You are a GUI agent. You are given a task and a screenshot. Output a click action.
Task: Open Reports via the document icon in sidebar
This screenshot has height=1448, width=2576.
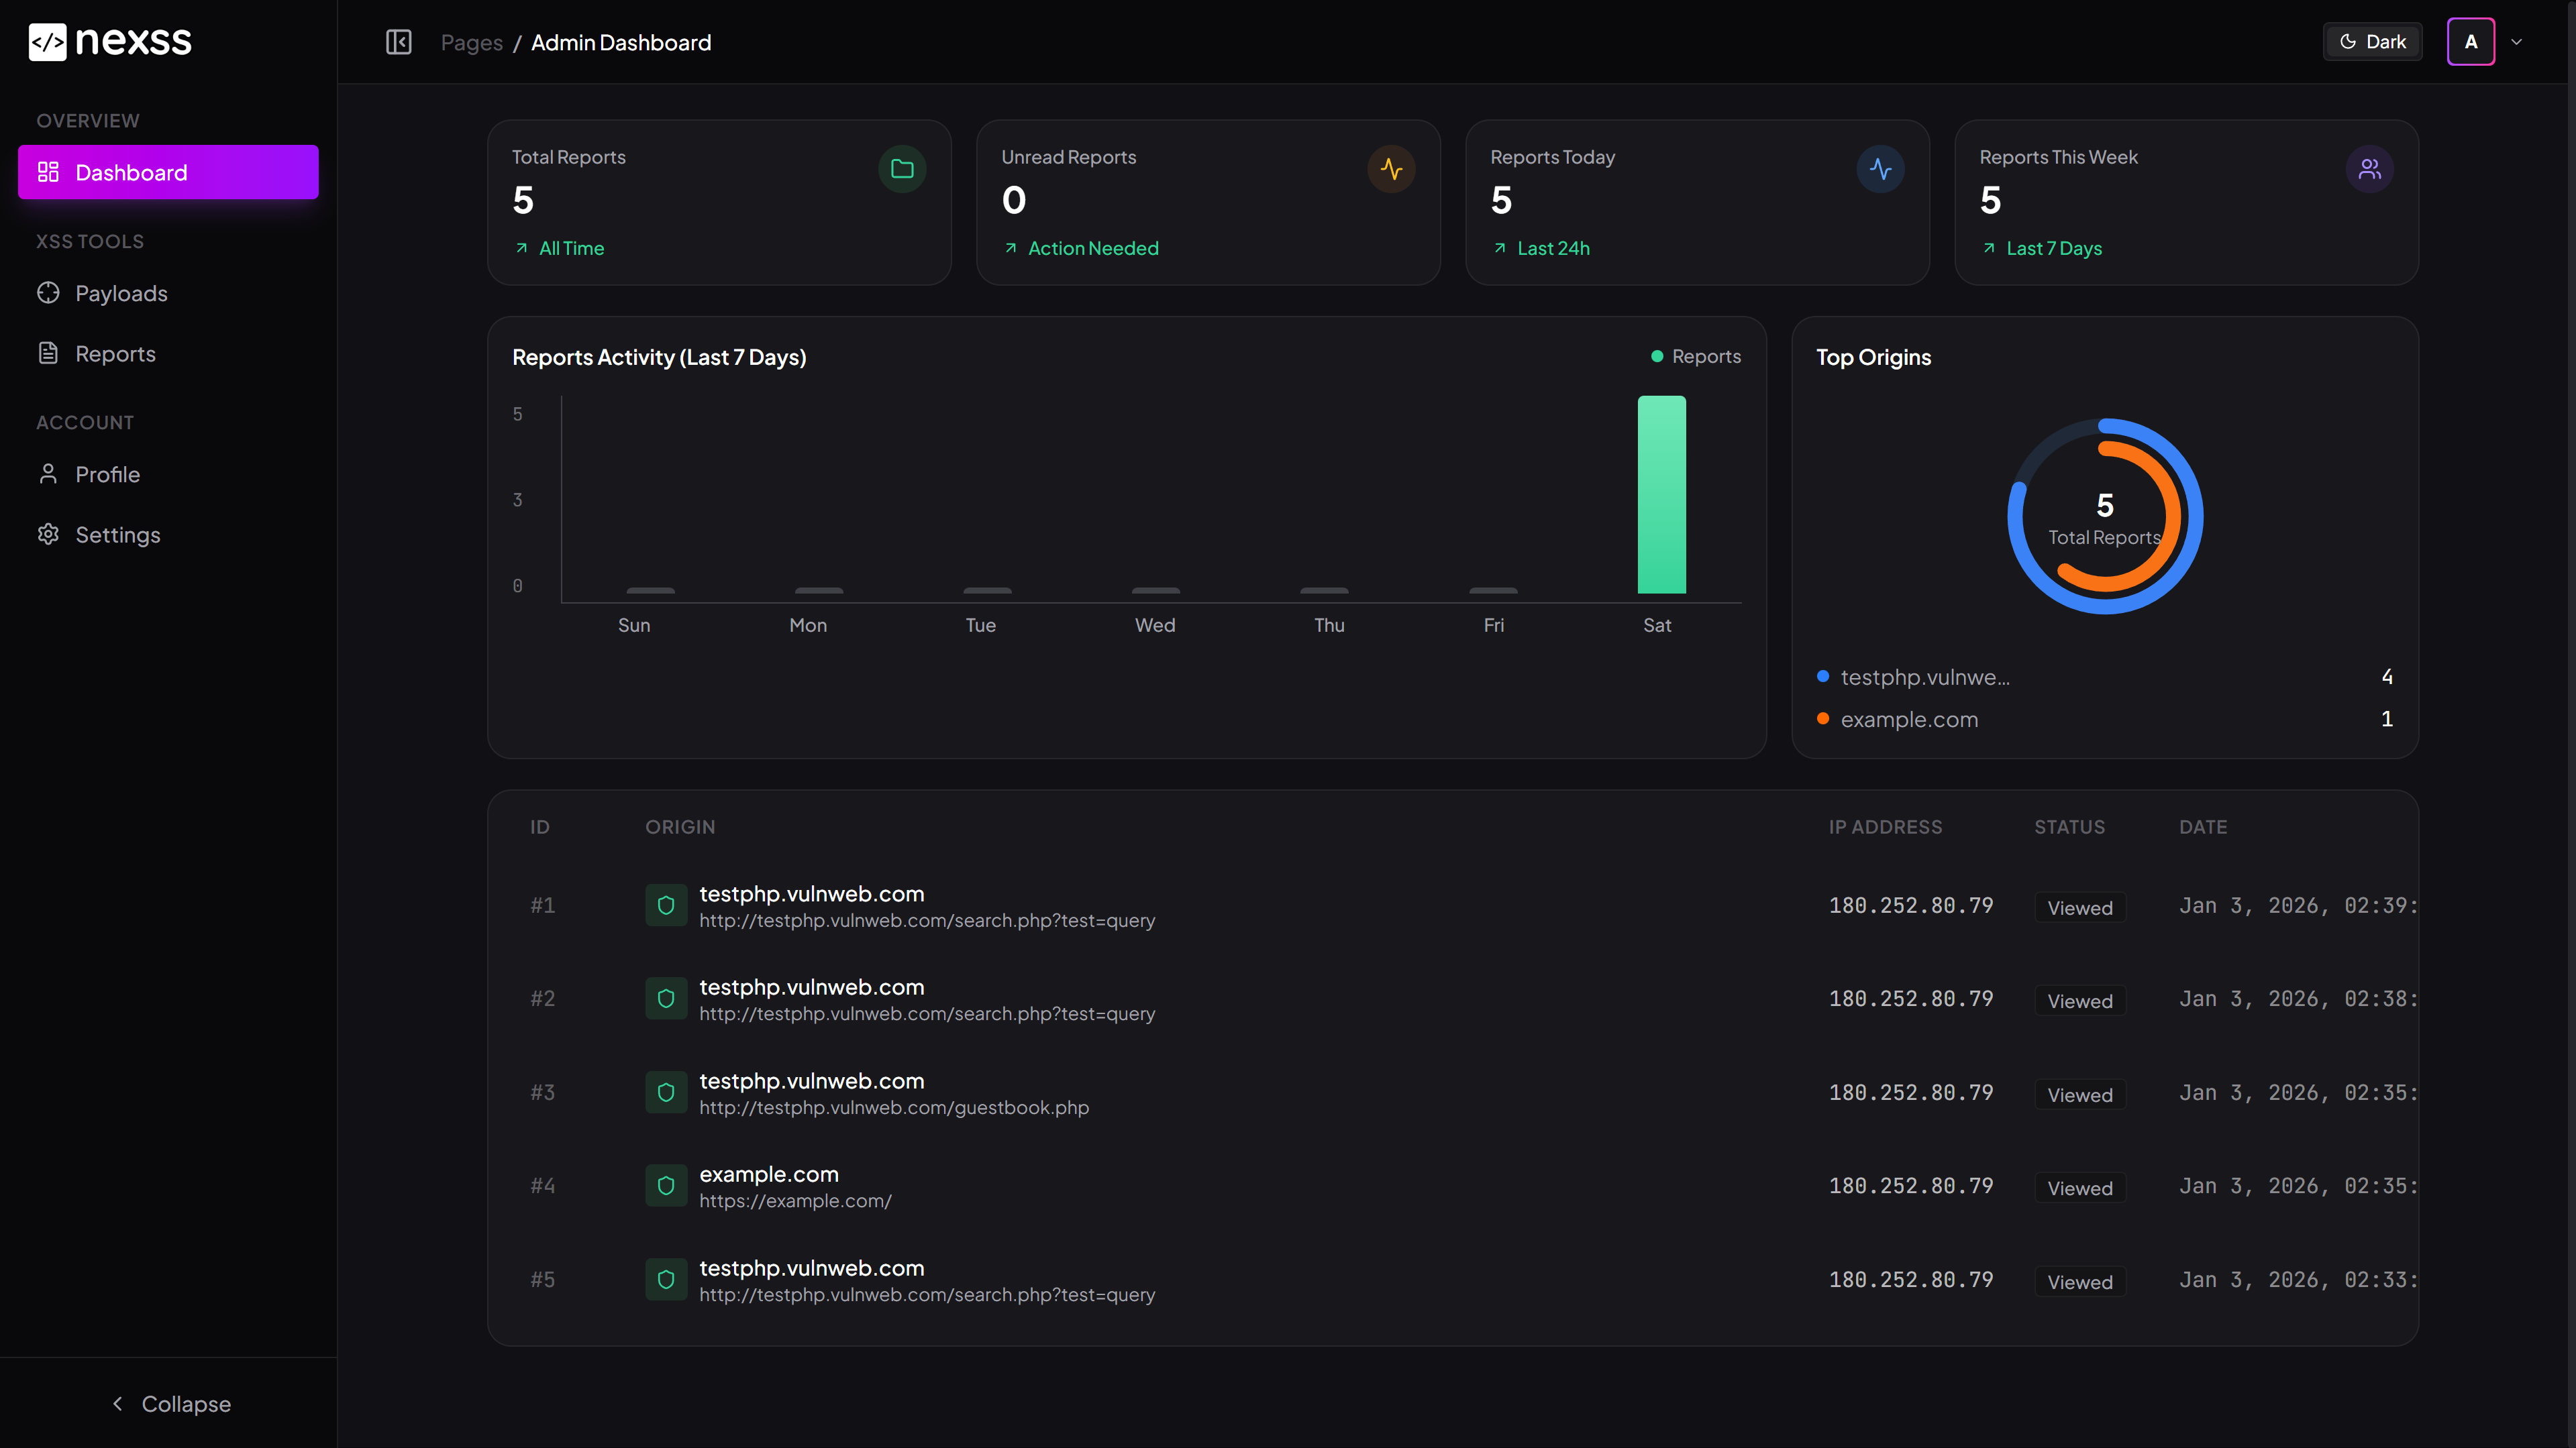tap(48, 353)
